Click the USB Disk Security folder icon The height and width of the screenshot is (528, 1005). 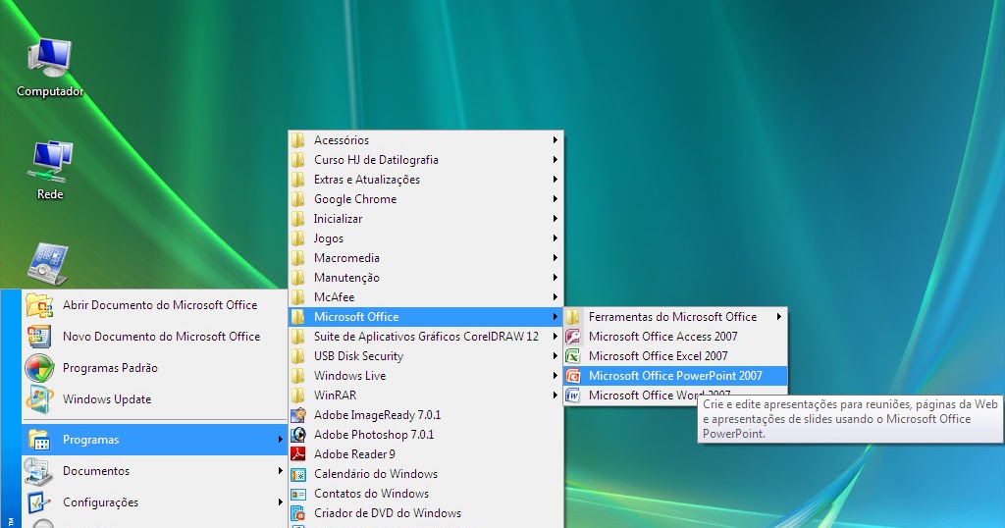click(x=297, y=356)
